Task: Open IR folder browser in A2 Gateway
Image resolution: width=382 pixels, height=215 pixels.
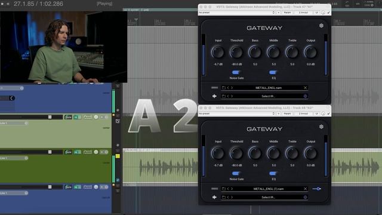Action: coord(224,197)
